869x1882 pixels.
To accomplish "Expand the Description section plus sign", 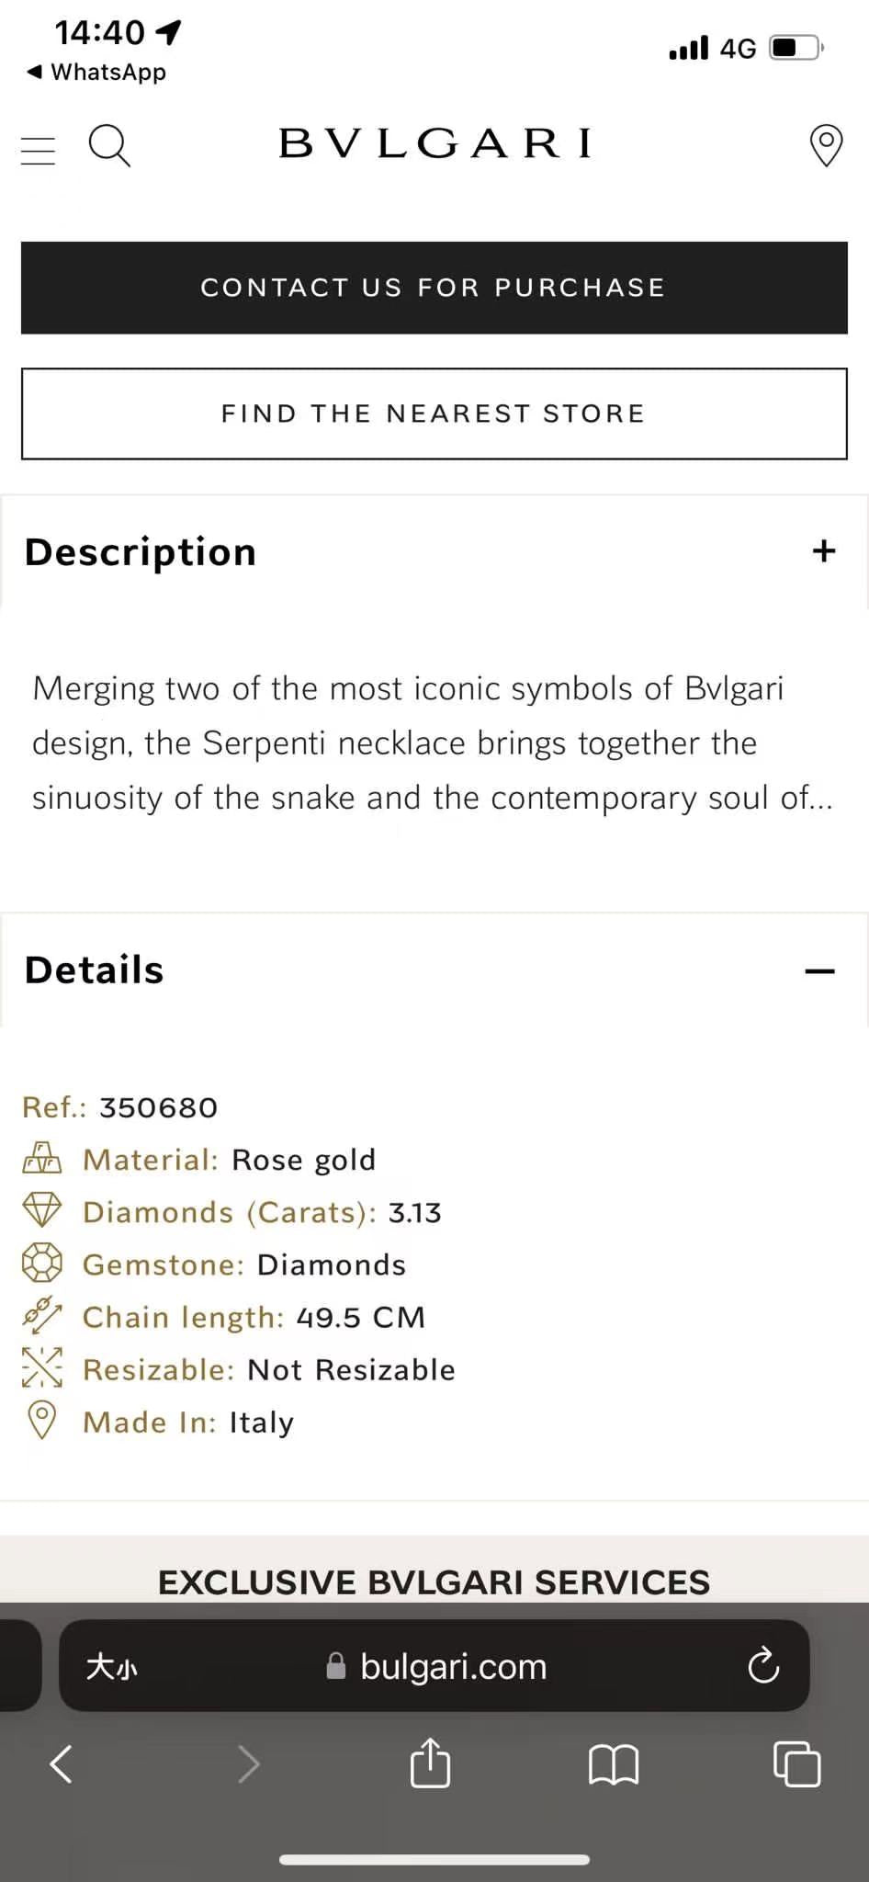I will tap(824, 551).
